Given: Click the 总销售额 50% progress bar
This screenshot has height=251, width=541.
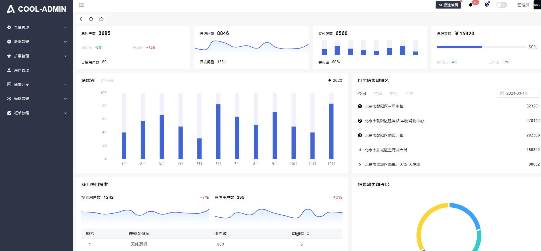Looking at the screenshot, I should pos(482,47).
